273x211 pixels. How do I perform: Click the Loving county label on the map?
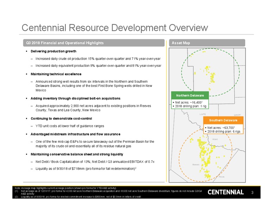pos(203,114)
